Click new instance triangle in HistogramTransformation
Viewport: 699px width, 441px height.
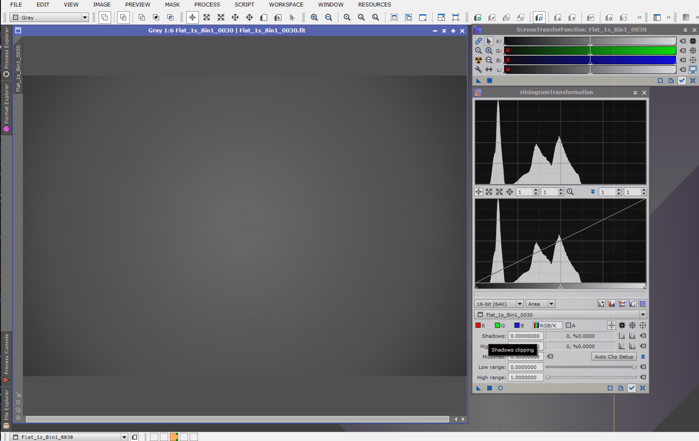479,388
